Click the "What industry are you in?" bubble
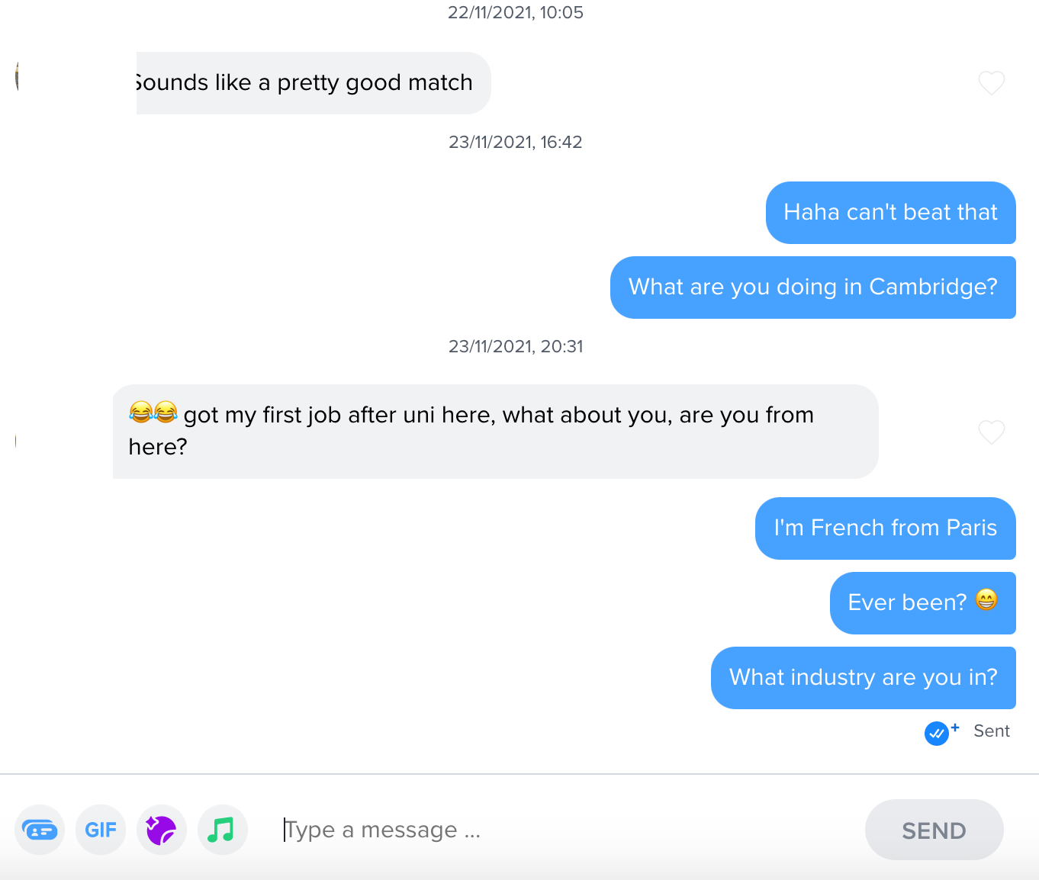This screenshot has height=880, width=1039. pos(864,678)
